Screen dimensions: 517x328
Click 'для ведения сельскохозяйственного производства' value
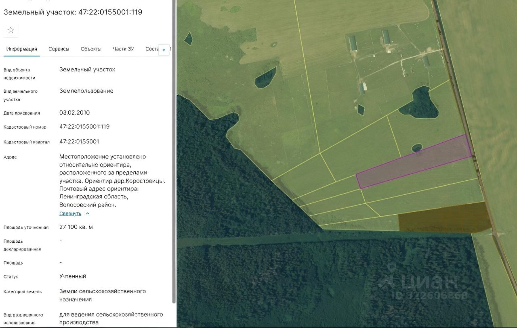pyautogui.click(x=111, y=318)
